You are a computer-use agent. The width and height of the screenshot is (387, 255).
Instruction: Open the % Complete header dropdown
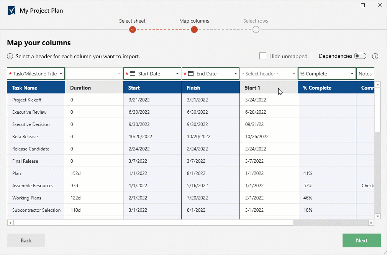pyautogui.click(x=327, y=74)
